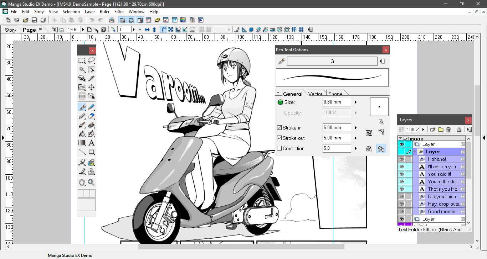The width and height of the screenshot is (487, 259).
Task: Switch to the Shape tab
Action: pyautogui.click(x=335, y=94)
